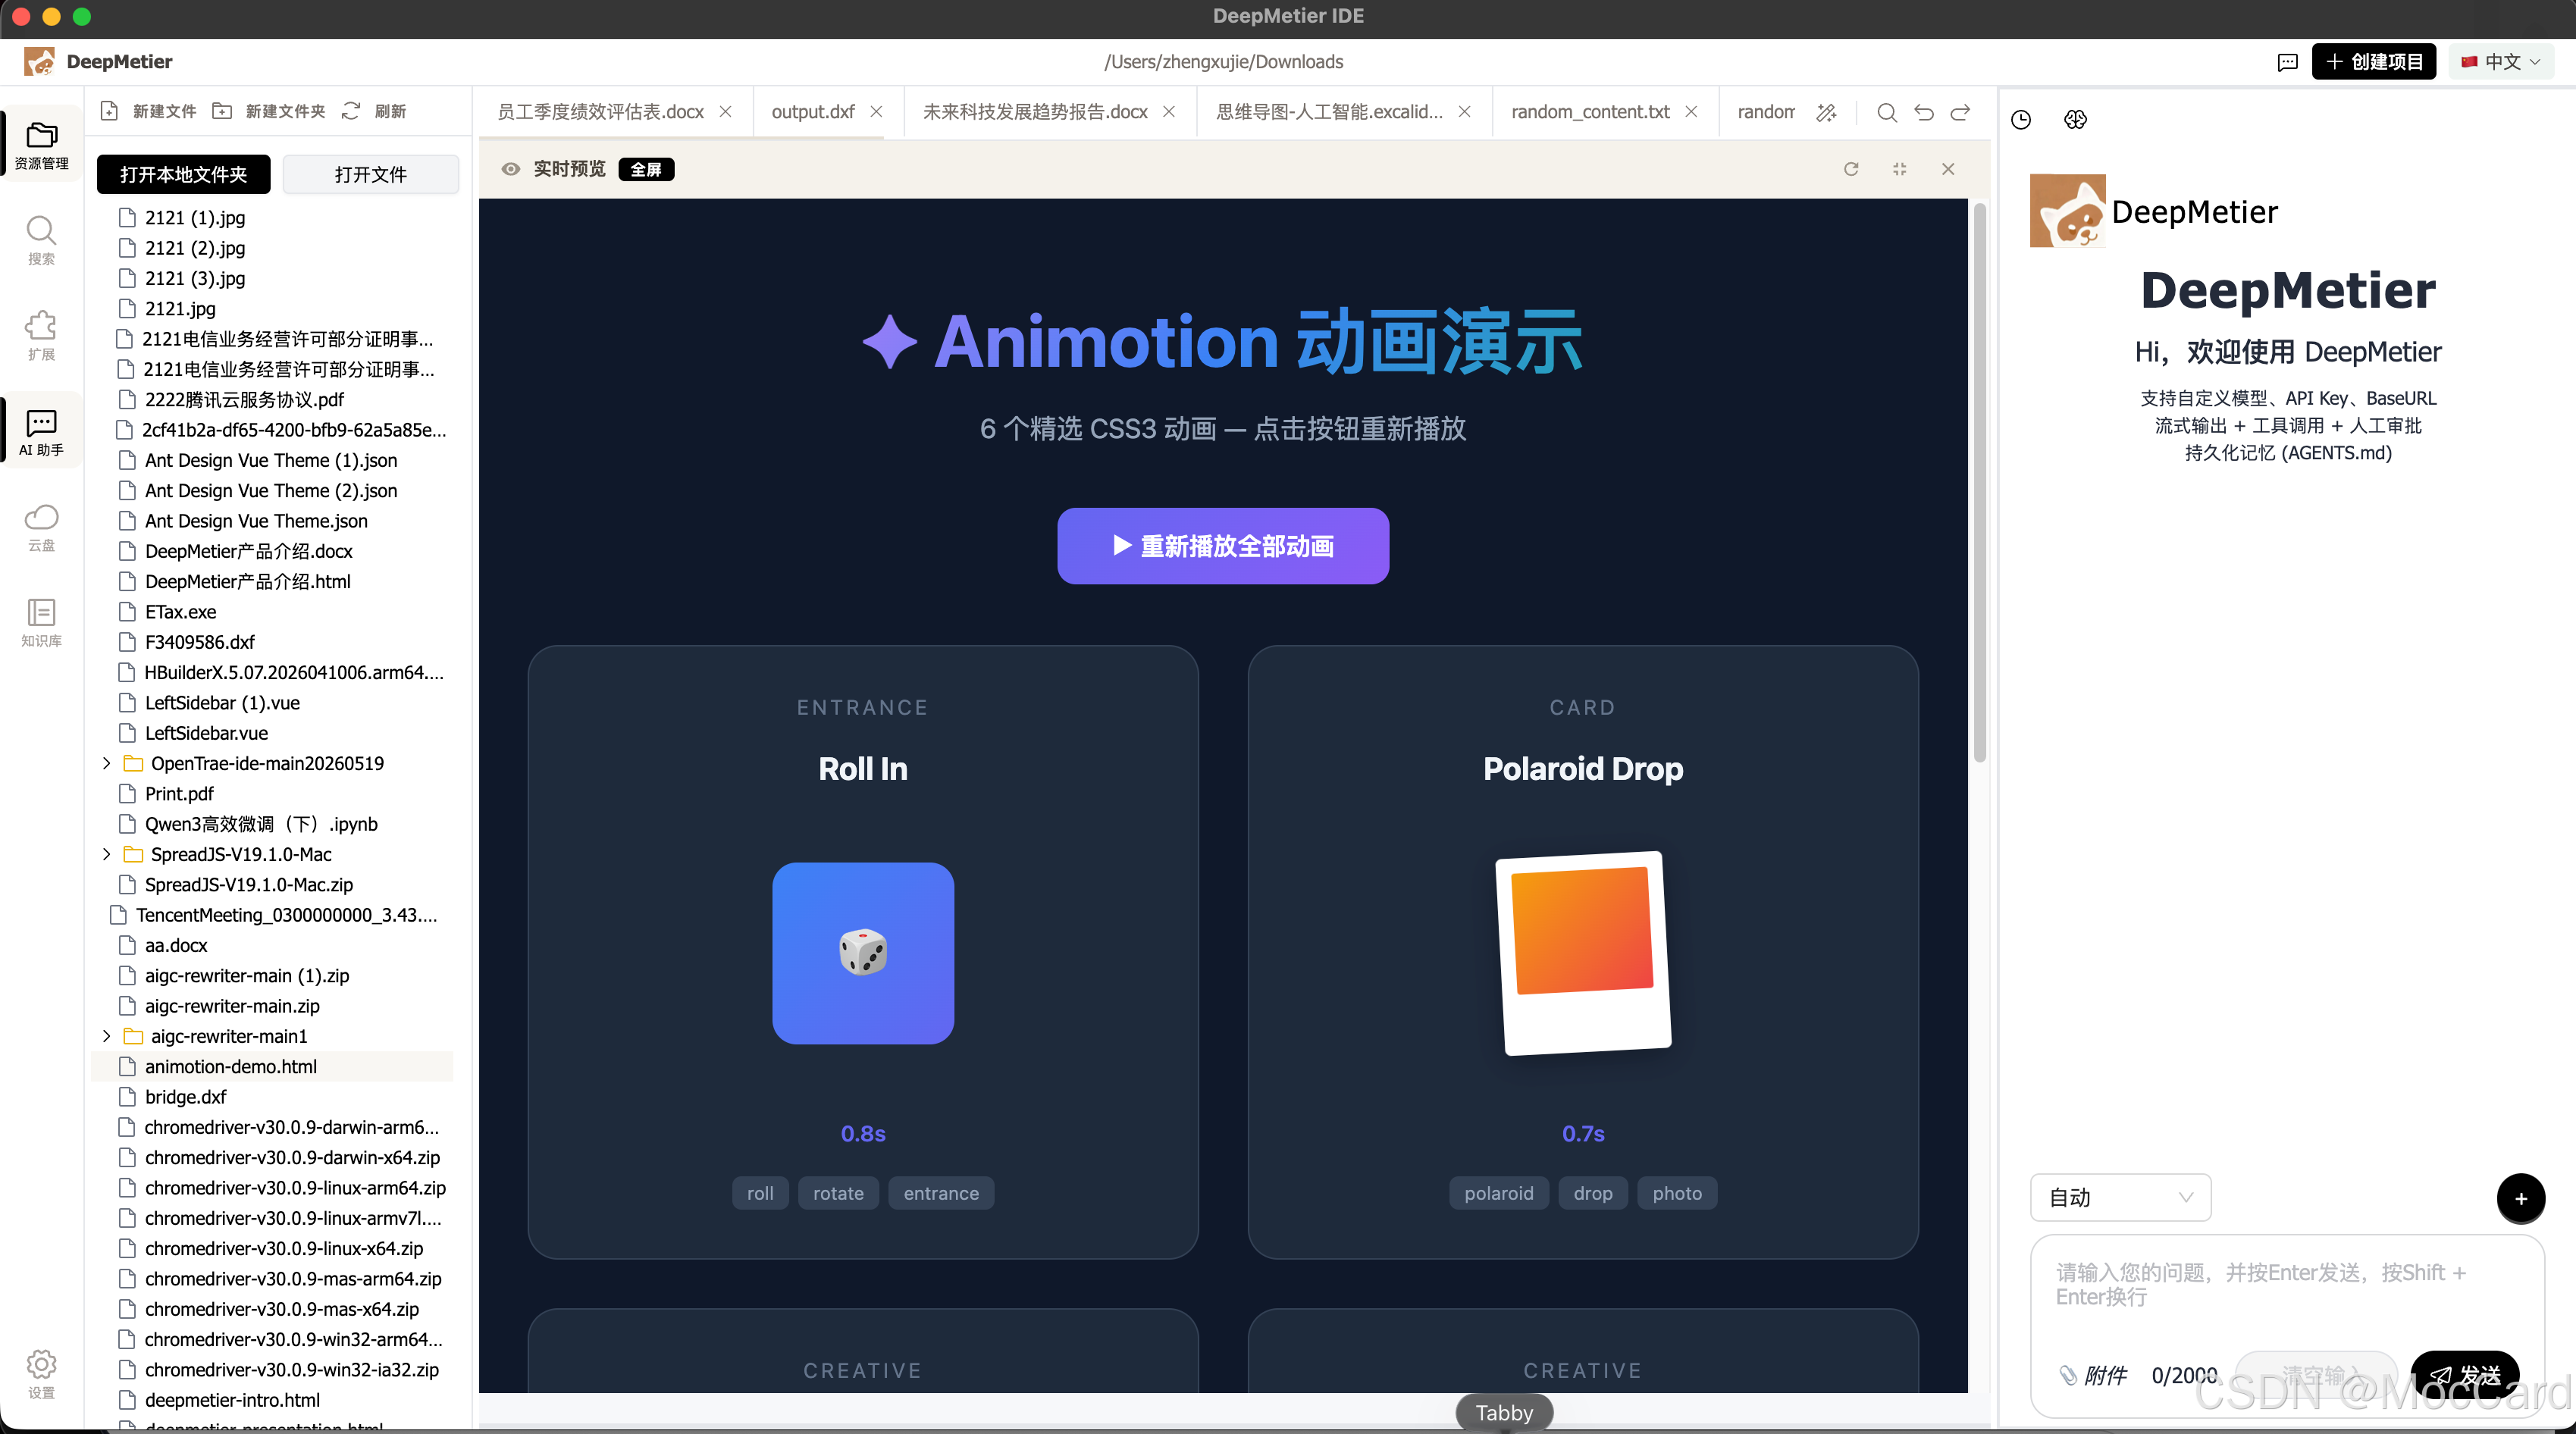Switch to the 未来科技发展趋势报告.docx tab

1035,112
